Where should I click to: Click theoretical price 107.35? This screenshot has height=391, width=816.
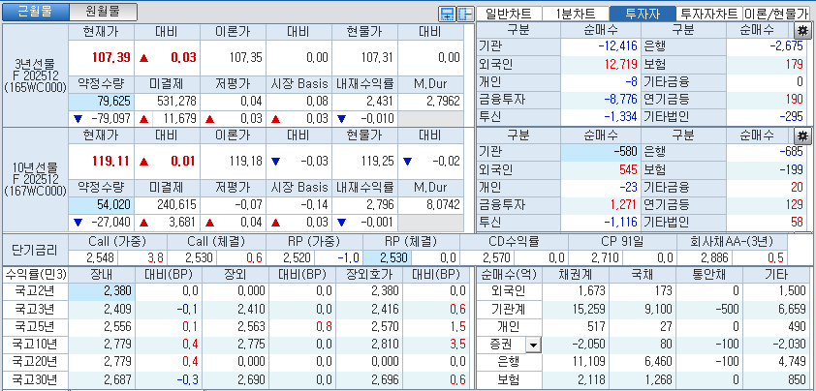click(x=245, y=58)
